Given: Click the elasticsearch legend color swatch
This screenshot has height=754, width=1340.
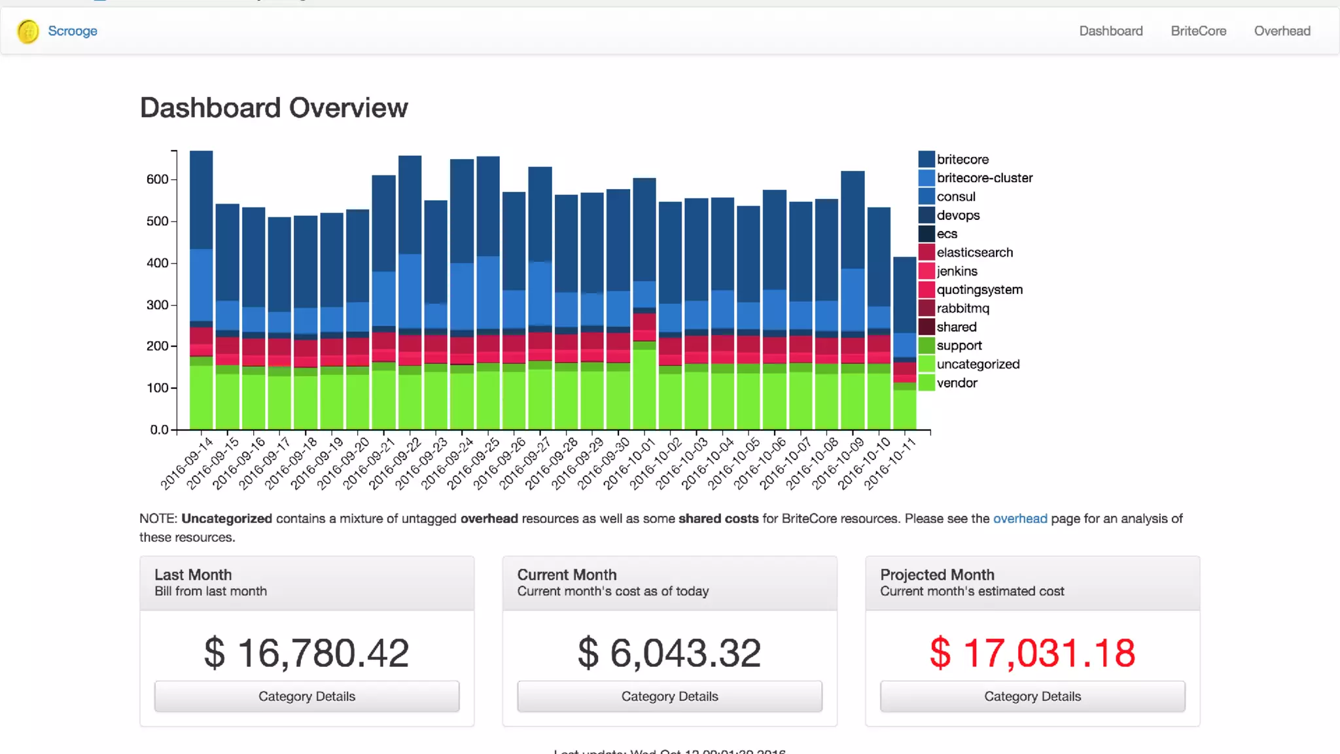Looking at the screenshot, I should coord(926,253).
